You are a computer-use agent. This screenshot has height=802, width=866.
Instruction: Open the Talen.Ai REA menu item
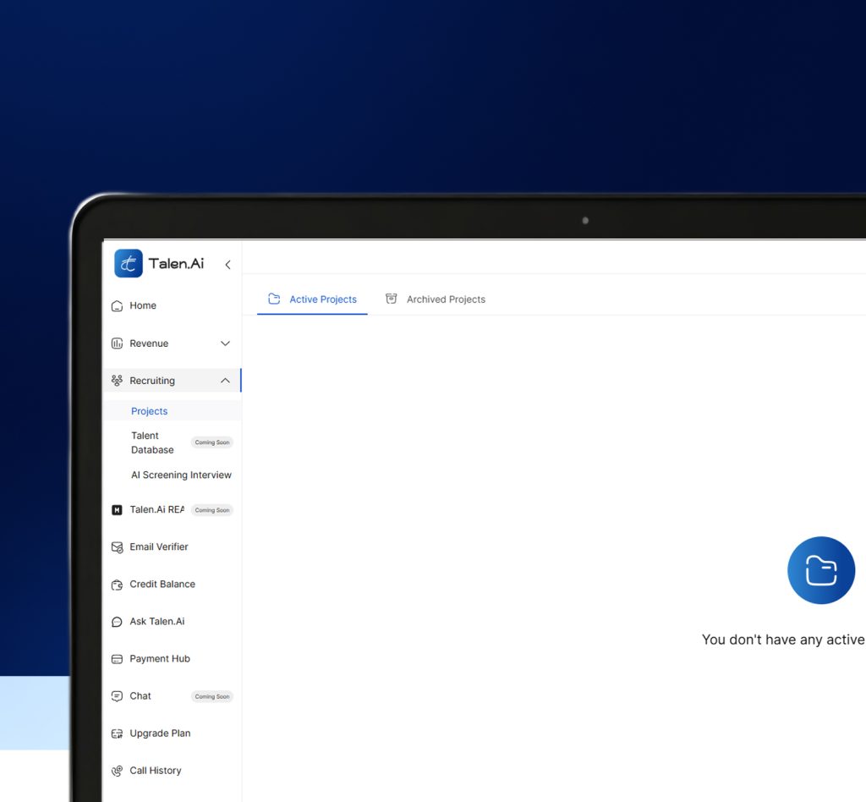(156, 510)
